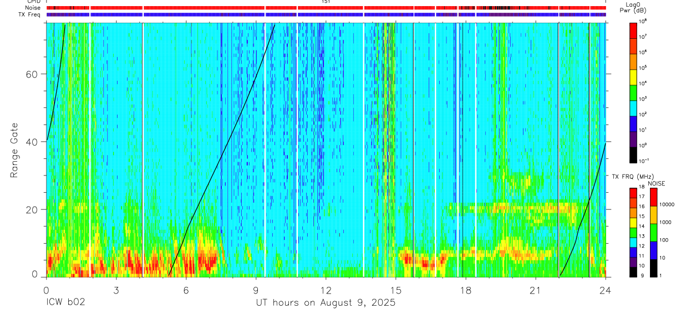Click UT hour tick label 18 on x-axis
This screenshot has height=314, width=681.
[x=465, y=290]
